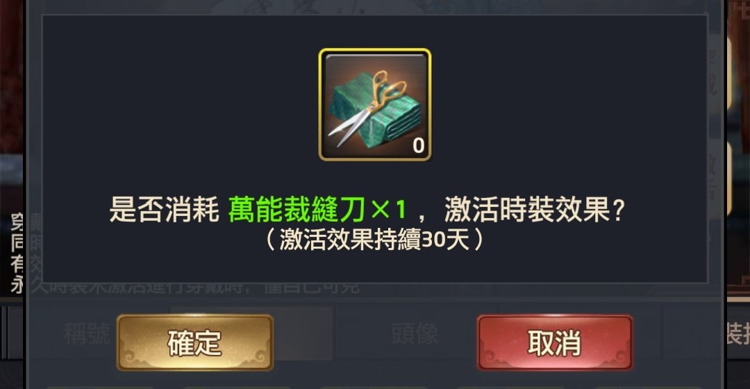Open the partly visible 裝扮 tab at right edge
Viewport: 750px width, 389px height.
[x=738, y=333]
